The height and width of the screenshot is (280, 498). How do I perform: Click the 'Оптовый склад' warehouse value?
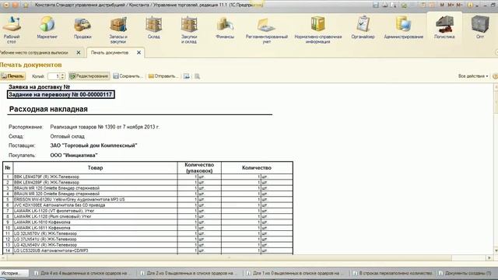click(x=68, y=137)
